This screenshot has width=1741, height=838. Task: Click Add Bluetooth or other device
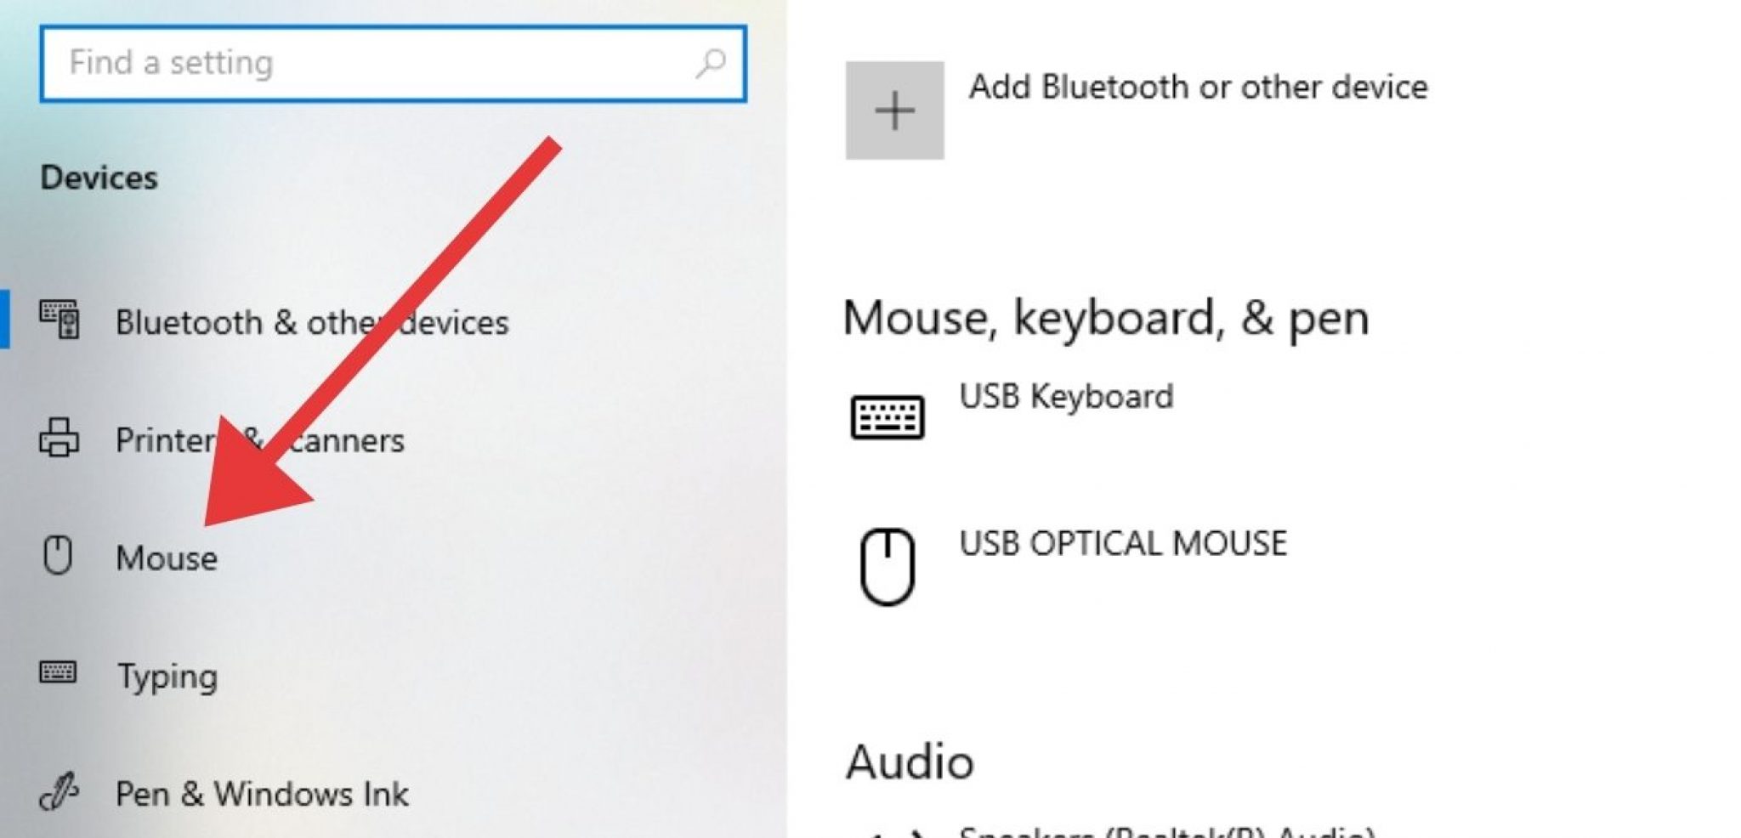click(x=1198, y=87)
